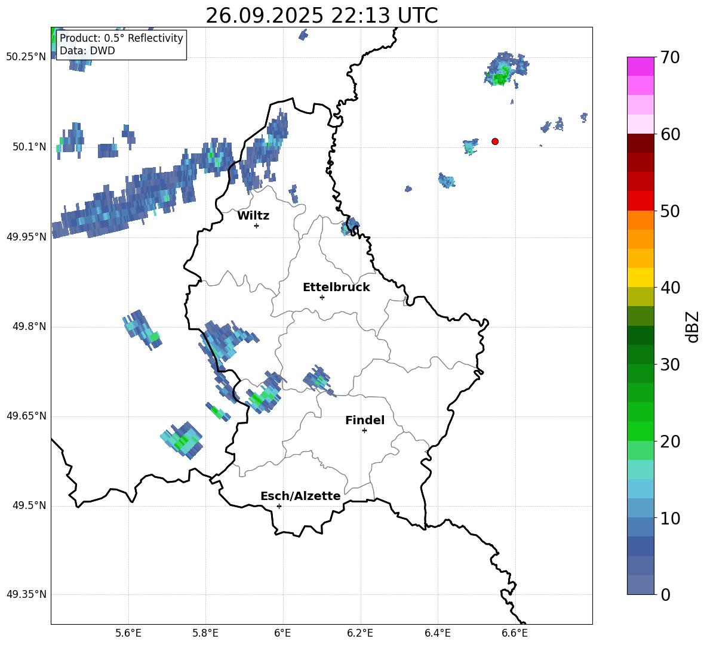Click the red dot marker on the map
The image size is (707, 645).
[x=495, y=141]
